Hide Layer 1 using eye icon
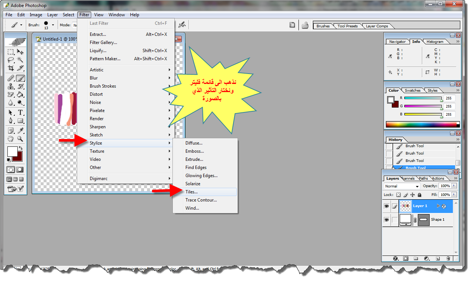The image size is (471, 281). pos(387,206)
